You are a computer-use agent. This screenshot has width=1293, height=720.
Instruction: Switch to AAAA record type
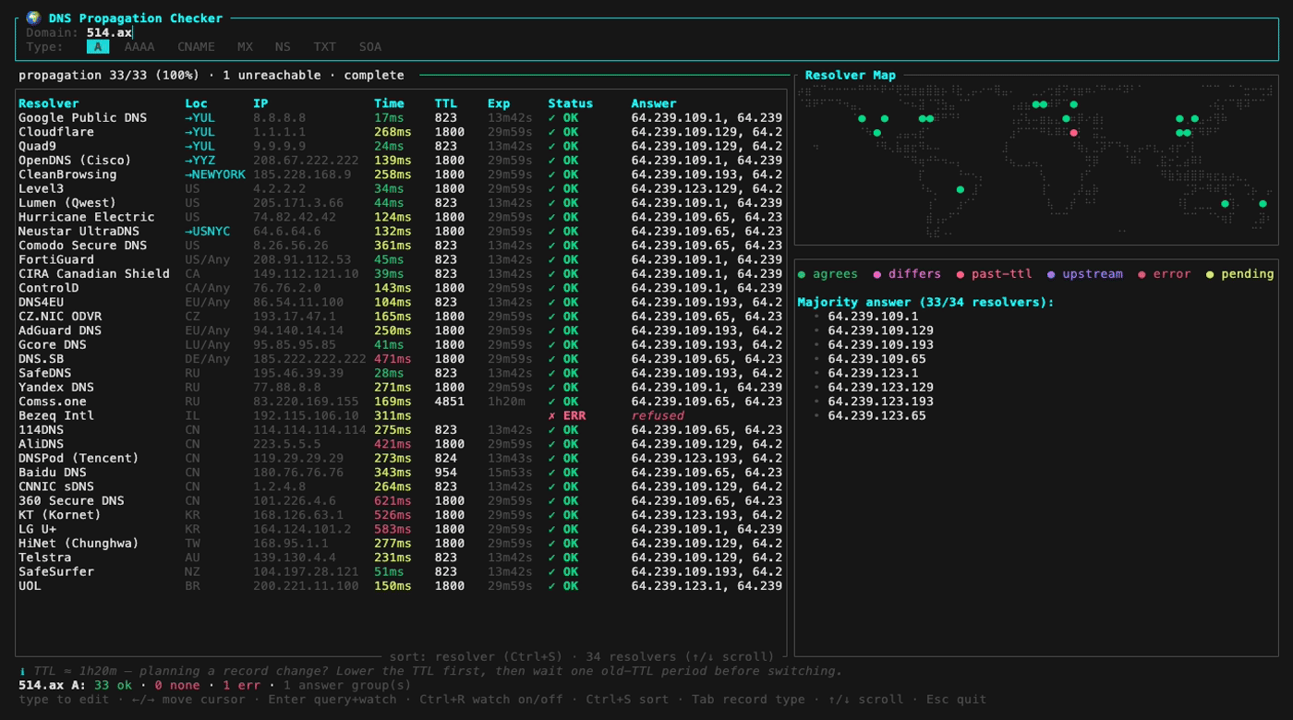[139, 47]
